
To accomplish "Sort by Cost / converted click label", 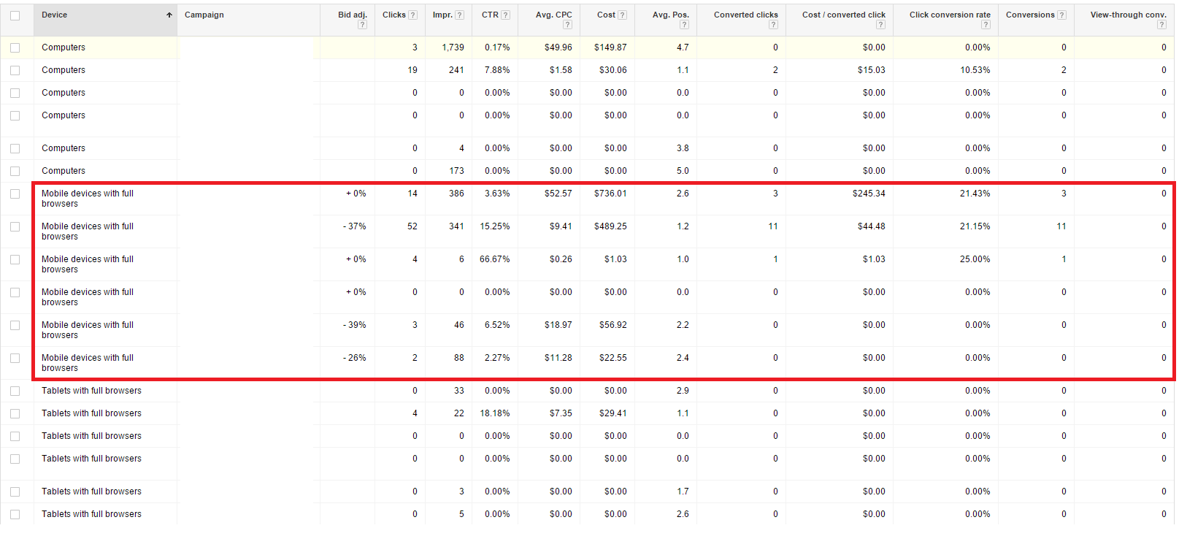I will [x=844, y=15].
